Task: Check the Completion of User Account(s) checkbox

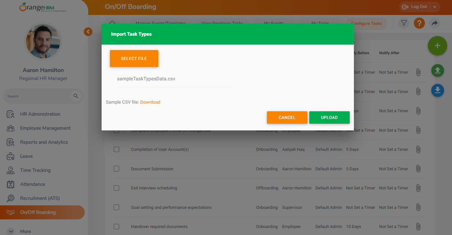Action: coord(117,150)
